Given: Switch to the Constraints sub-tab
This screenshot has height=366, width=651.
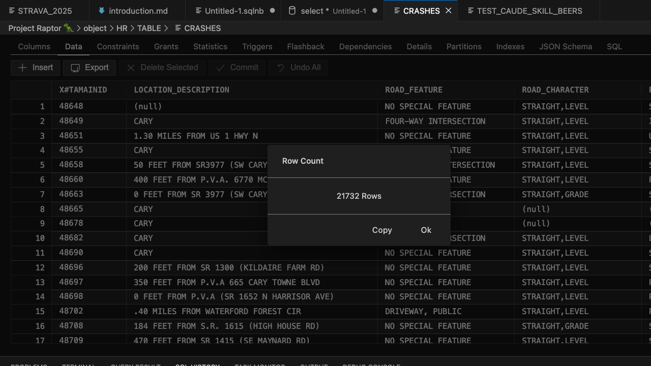Looking at the screenshot, I should pos(118,46).
